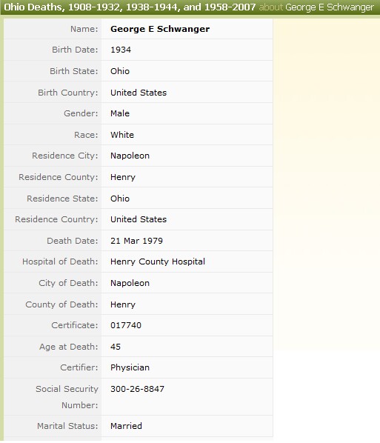Click the Birth Country United States value
This screenshot has width=380, height=443.
pyautogui.click(x=139, y=93)
